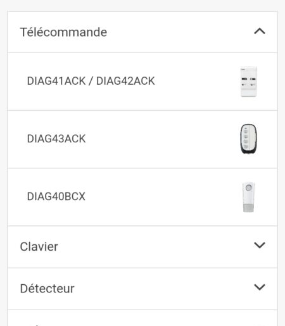Click the DIAG40BCX remote image

248,197
